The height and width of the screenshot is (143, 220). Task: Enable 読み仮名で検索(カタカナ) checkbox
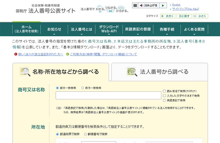(x=164, y=91)
